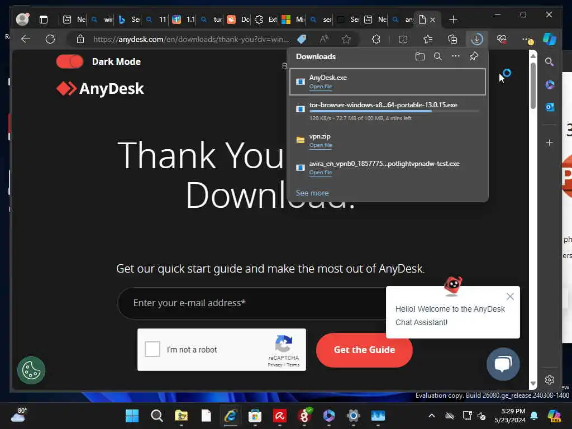
Task: Open downloads folder icon in Downloads panel
Action: pos(420,56)
